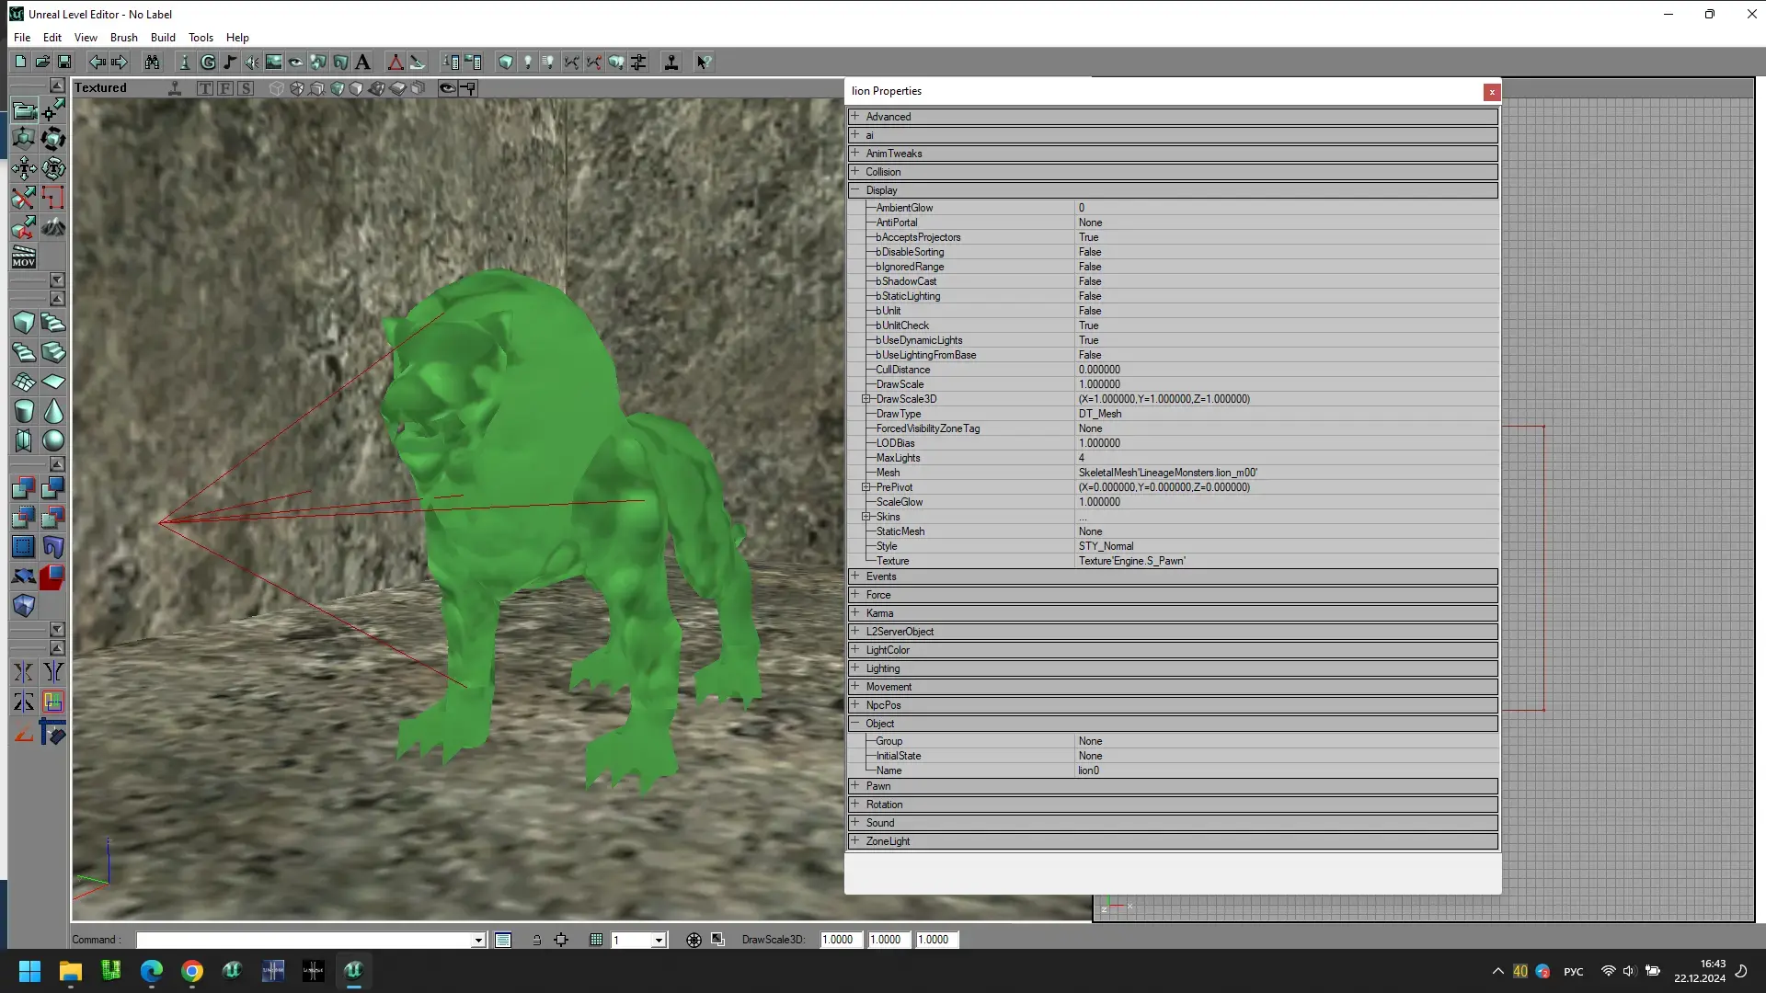1766x993 pixels.
Task: Toggle viewport Realtime Preview joystick button
Action: tap(174, 88)
